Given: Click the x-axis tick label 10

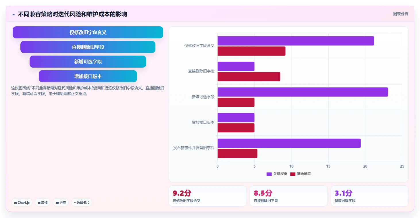Looking at the screenshot, I should 291,166.
